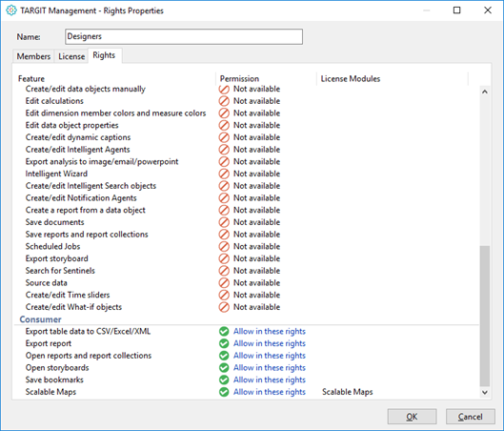Confirm changes with the OK button

click(x=412, y=417)
